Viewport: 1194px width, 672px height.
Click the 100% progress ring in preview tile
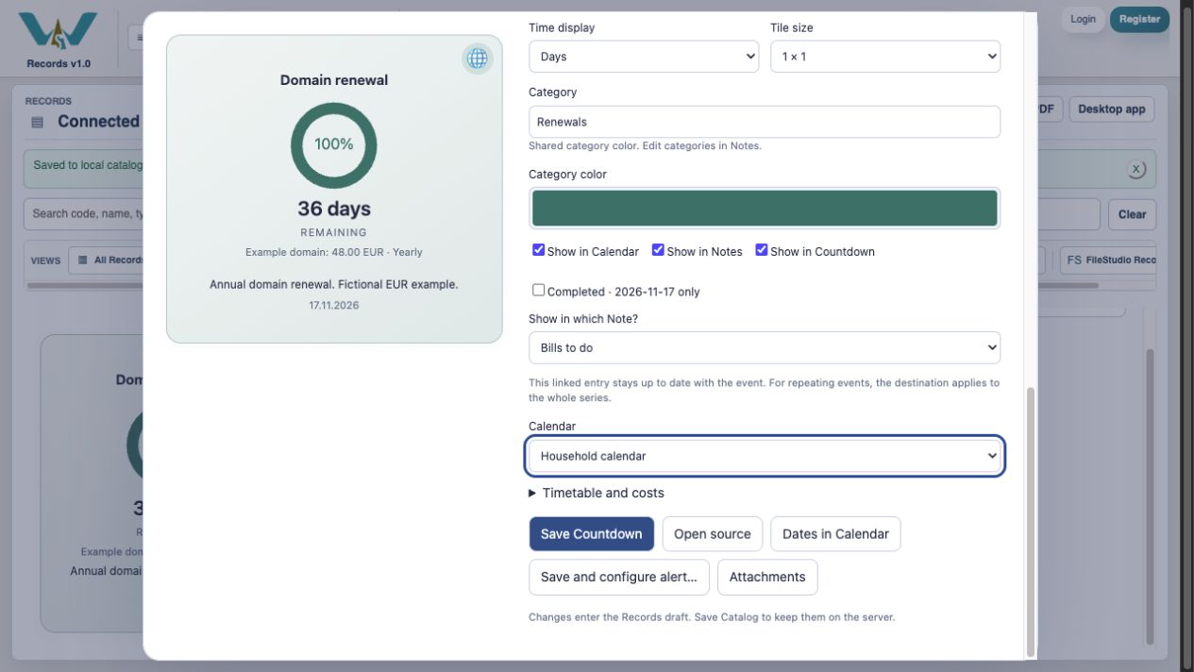[x=334, y=145]
